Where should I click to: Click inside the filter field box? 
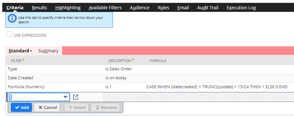coord(40,97)
